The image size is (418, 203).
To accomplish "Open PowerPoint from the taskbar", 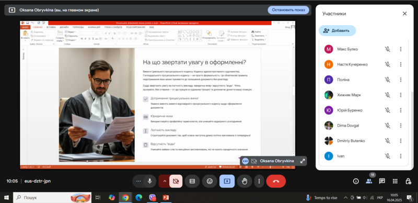I will tap(166, 198).
